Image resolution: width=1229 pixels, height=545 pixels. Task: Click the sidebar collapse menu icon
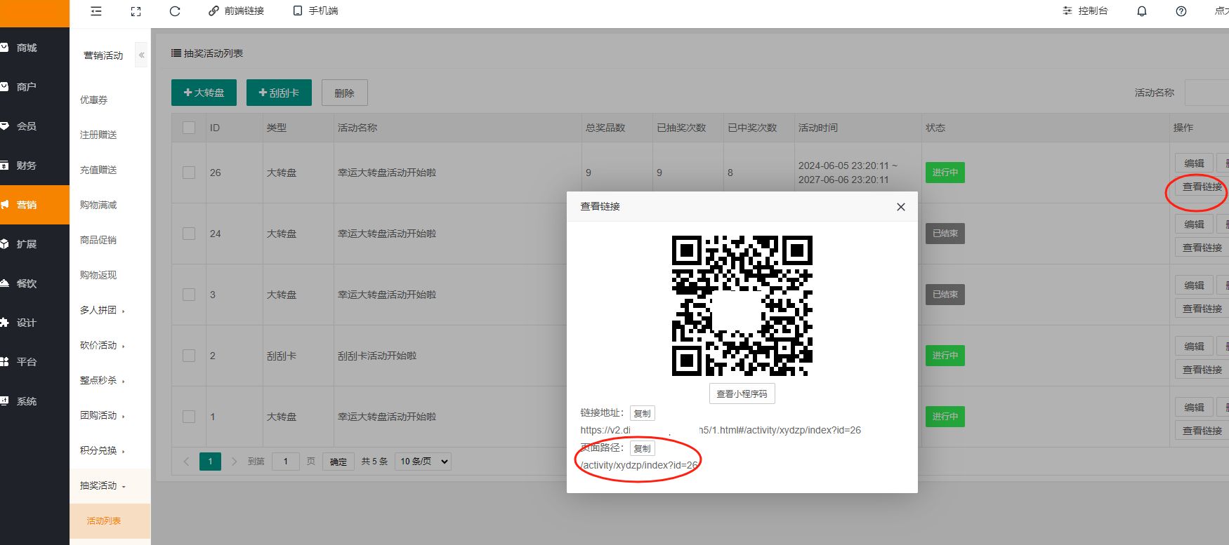96,11
